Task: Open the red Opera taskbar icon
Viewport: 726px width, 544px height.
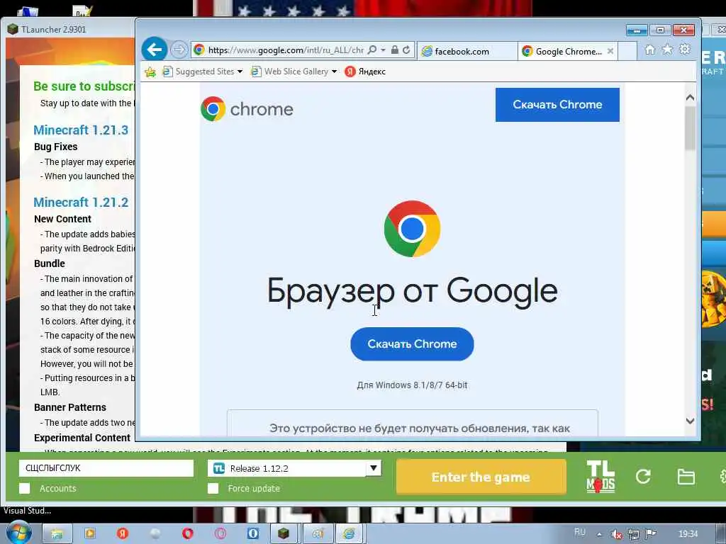Action: click(187, 533)
